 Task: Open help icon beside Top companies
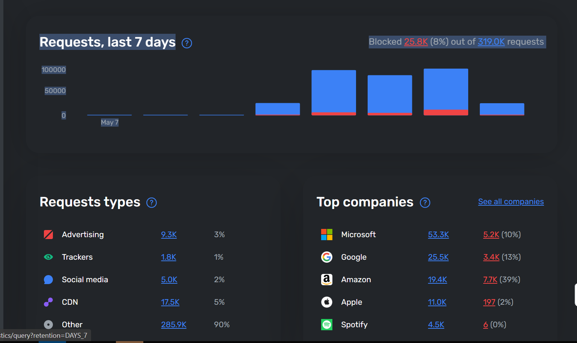pos(425,203)
